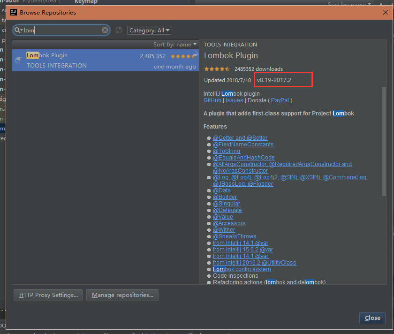Click the Close button
The width and height of the screenshot is (394, 334).
(372, 318)
